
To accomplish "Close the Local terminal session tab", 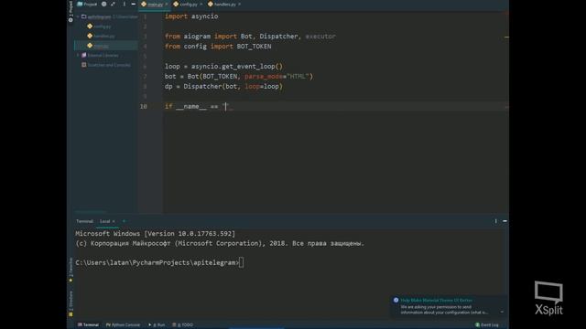I will (114, 221).
